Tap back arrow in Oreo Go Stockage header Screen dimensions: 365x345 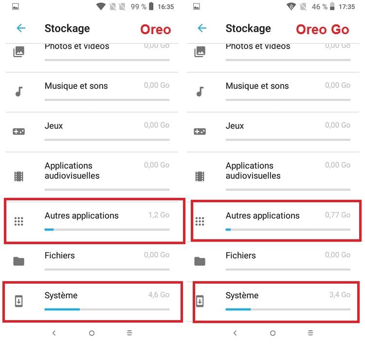tap(202, 28)
